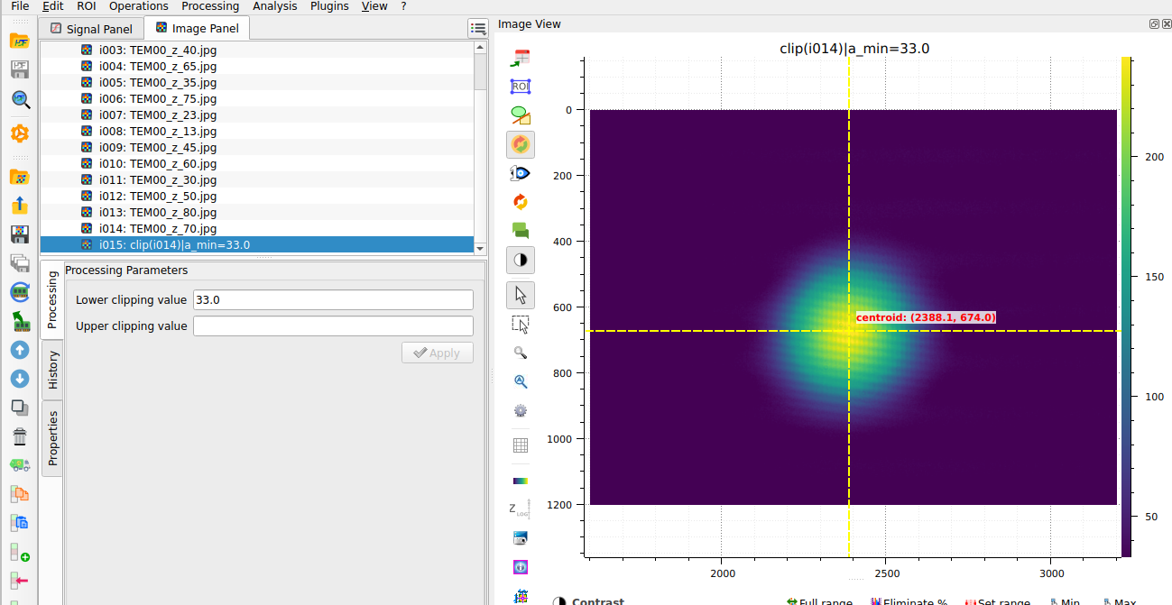Click the Apply button

[438, 353]
